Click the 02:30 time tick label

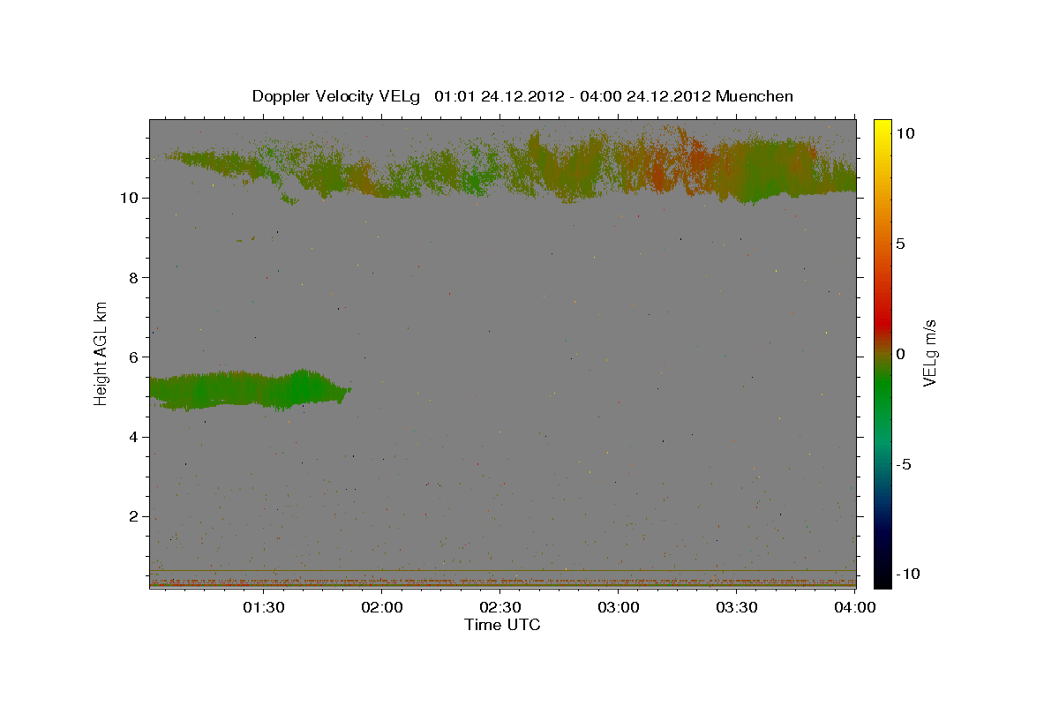pos(500,607)
